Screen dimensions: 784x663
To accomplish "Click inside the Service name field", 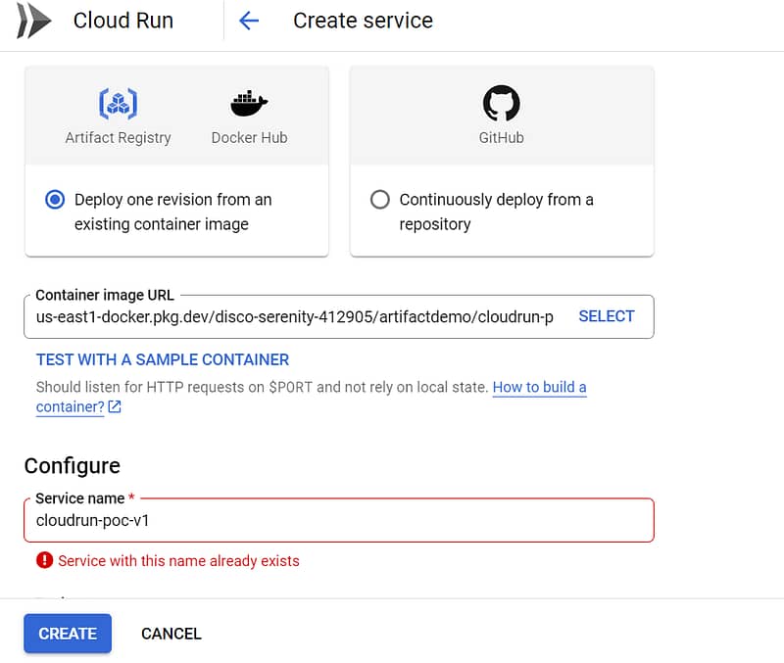I will (x=338, y=520).
